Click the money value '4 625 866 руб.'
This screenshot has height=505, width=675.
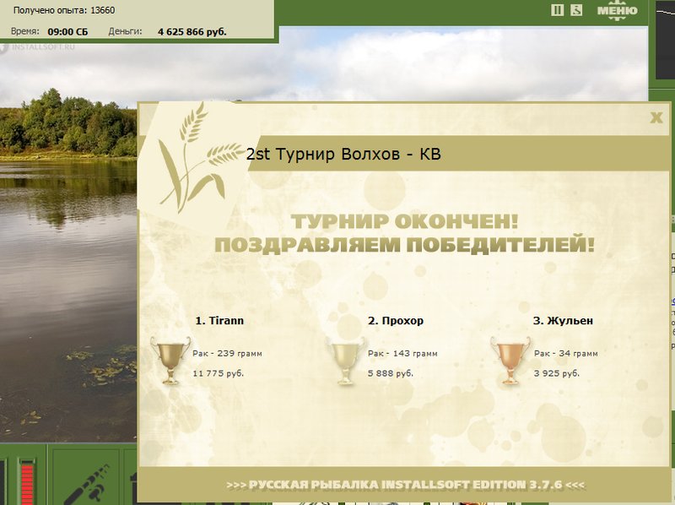click(192, 32)
